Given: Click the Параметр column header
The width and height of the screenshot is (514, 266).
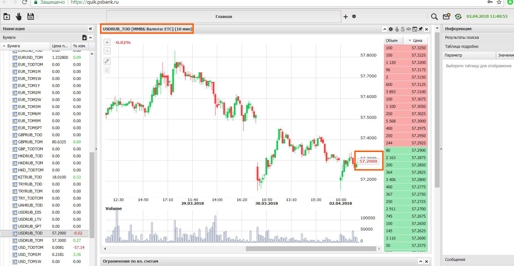Looking at the screenshot, I should [x=469, y=55].
